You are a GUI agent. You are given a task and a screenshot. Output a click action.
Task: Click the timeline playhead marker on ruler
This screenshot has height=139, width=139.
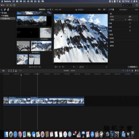coord(38,74)
